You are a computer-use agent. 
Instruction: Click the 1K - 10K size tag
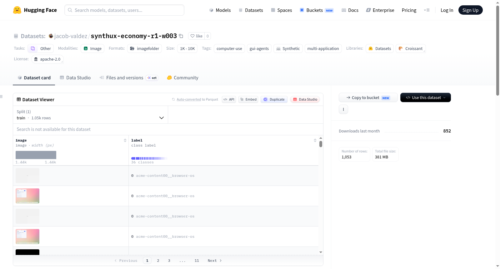pyautogui.click(x=187, y=48)
